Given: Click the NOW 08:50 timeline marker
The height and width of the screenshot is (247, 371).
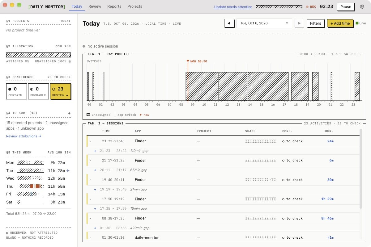Looking at the screenshot, I should (x=197, y=61).
